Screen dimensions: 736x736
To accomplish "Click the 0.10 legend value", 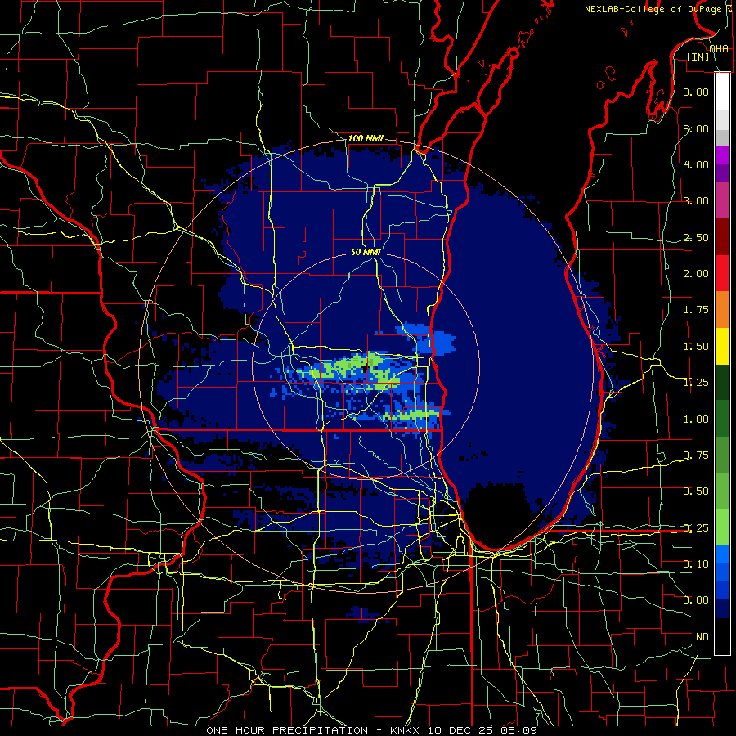I will click(x=695, y=564).
